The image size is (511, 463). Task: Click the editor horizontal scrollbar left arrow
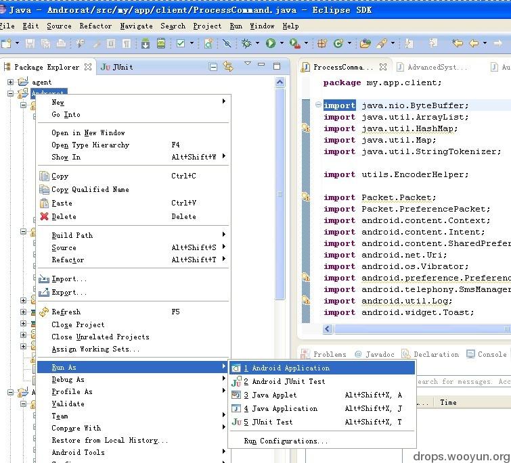point(328,329)
